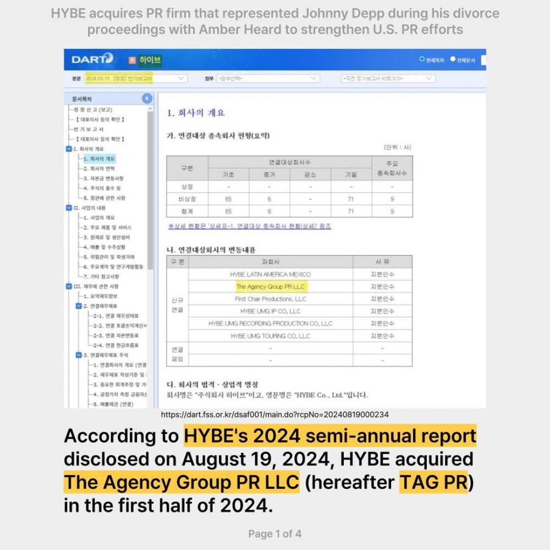The width and height of the screenshot is (550, 550).
Task: Collapse the 'II. 사업의 내용' tree section
Action: tap(69, 208)
